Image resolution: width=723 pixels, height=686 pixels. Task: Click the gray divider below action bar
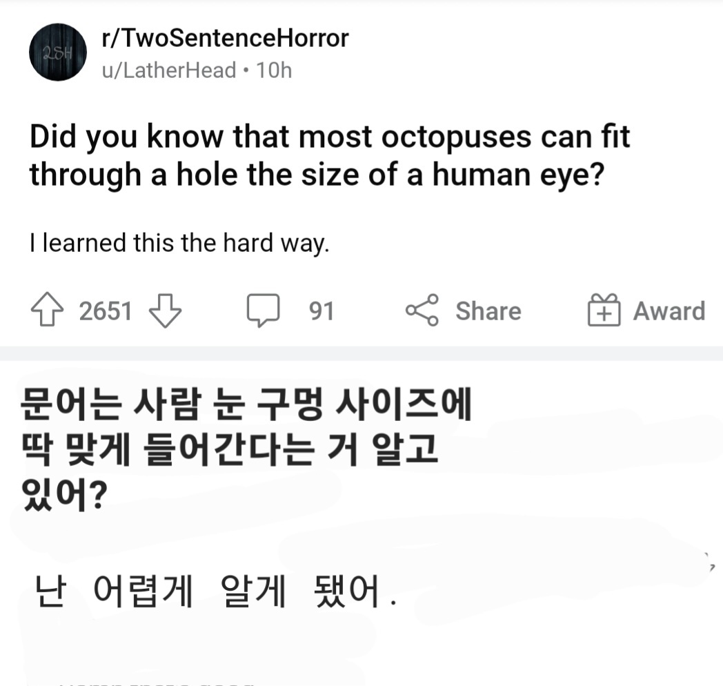pyautogui.click(x=361, y=353)
